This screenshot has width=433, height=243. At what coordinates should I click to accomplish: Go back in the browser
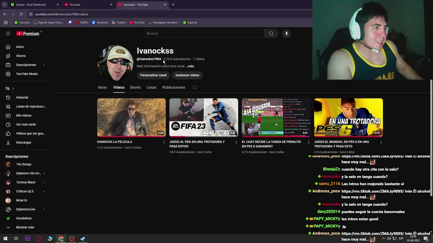(x=5, y=14)
